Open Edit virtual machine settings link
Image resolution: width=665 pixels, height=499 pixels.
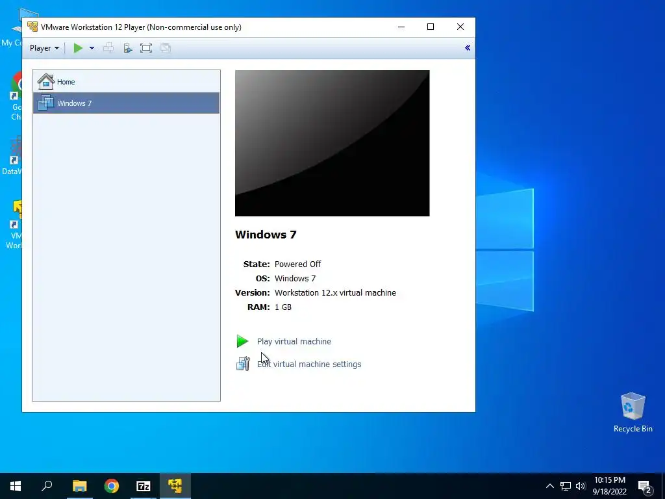coord(309,364)
